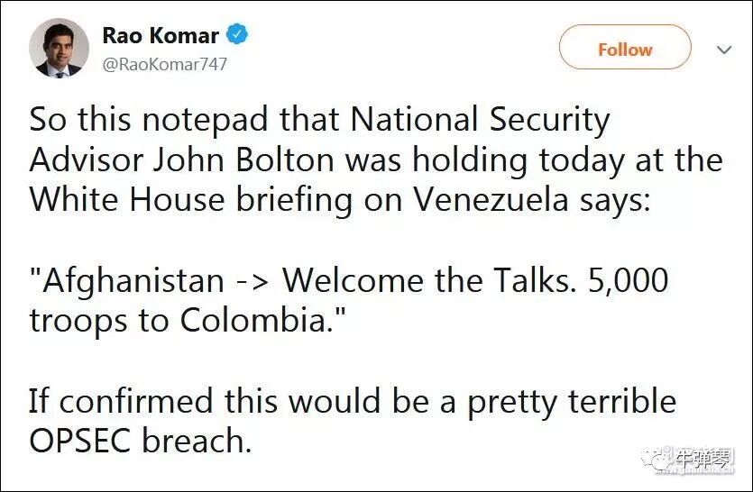Screen dimensions: 753x492
Task: Click "If confirmed" at the paragraph start
Action: tap(121, 400)
